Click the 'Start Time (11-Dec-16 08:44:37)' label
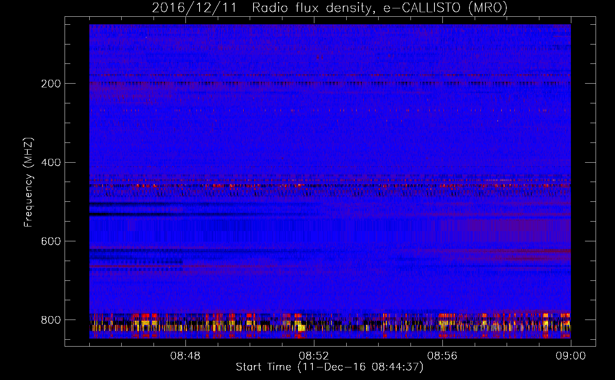615x380 pixels. (330, 367)
